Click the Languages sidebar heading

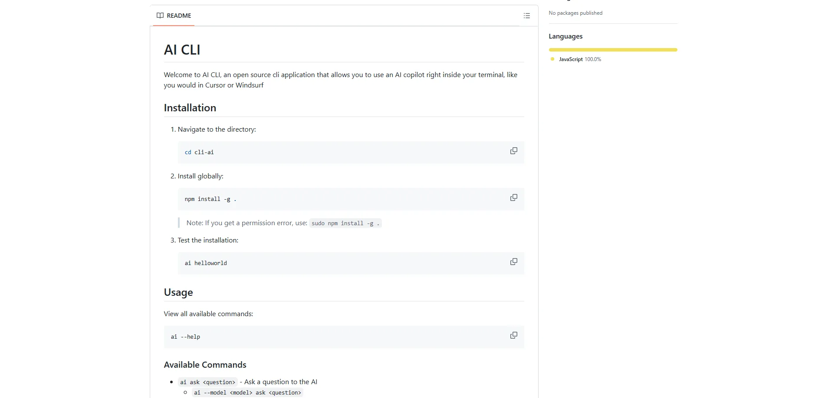565,36
